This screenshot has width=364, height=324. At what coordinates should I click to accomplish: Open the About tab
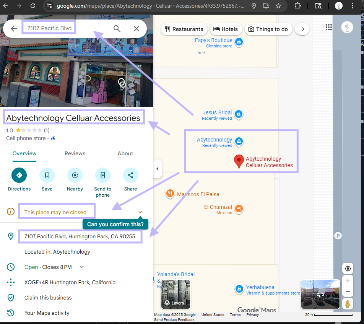pyautogui.click(x=125, y=153)
